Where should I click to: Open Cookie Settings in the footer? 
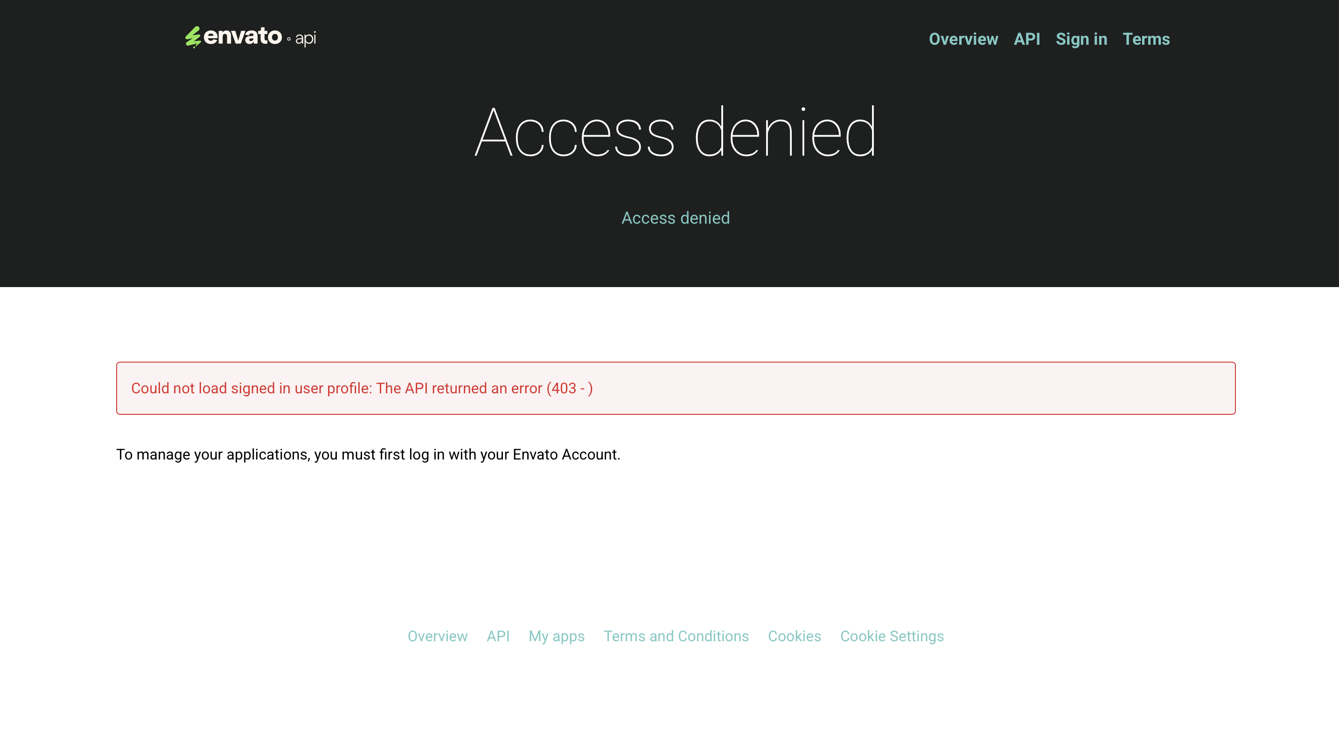(892, 636)
